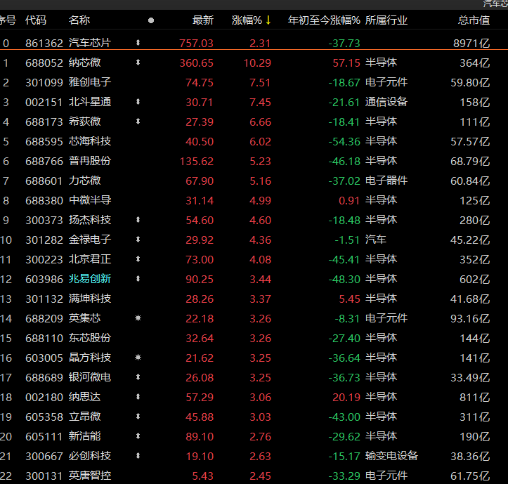The image size is (508, 484).
Task: Click star icon on 英集芯 row
Action: point(138,318)
